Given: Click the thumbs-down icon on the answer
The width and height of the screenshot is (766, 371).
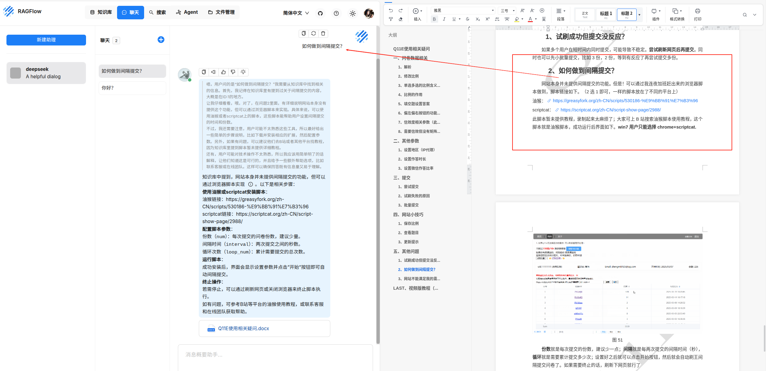Looking at the screenshot, I should [x=233, y=72].
